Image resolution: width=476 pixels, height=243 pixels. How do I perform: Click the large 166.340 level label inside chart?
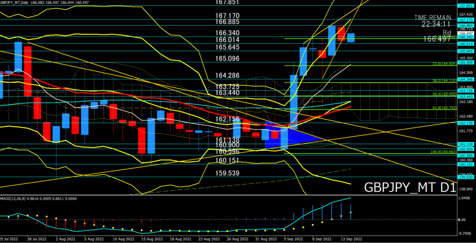(x=227, y=33)
